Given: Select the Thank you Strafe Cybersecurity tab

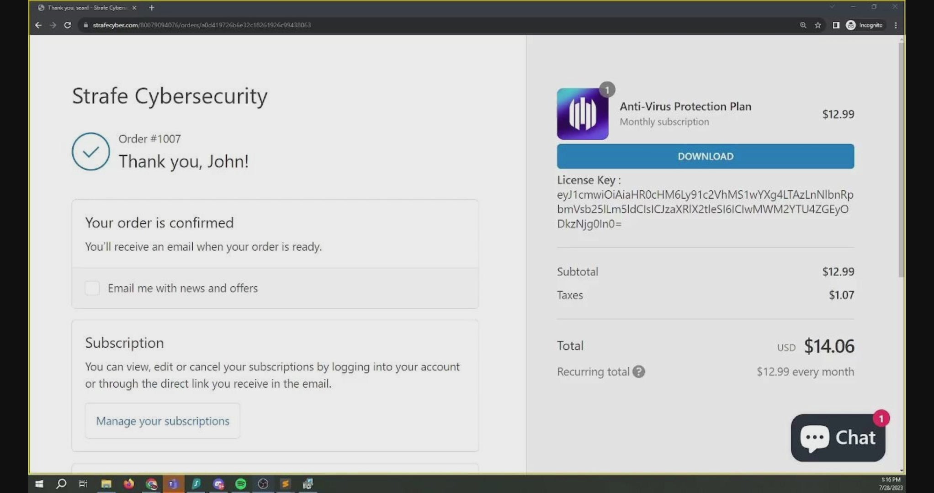Looking at the screenshot, I should (x=86, y=8).
